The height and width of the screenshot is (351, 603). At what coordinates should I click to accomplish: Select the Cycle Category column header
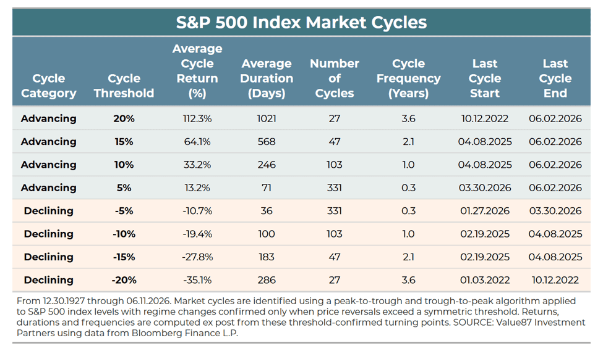(48, 86)
